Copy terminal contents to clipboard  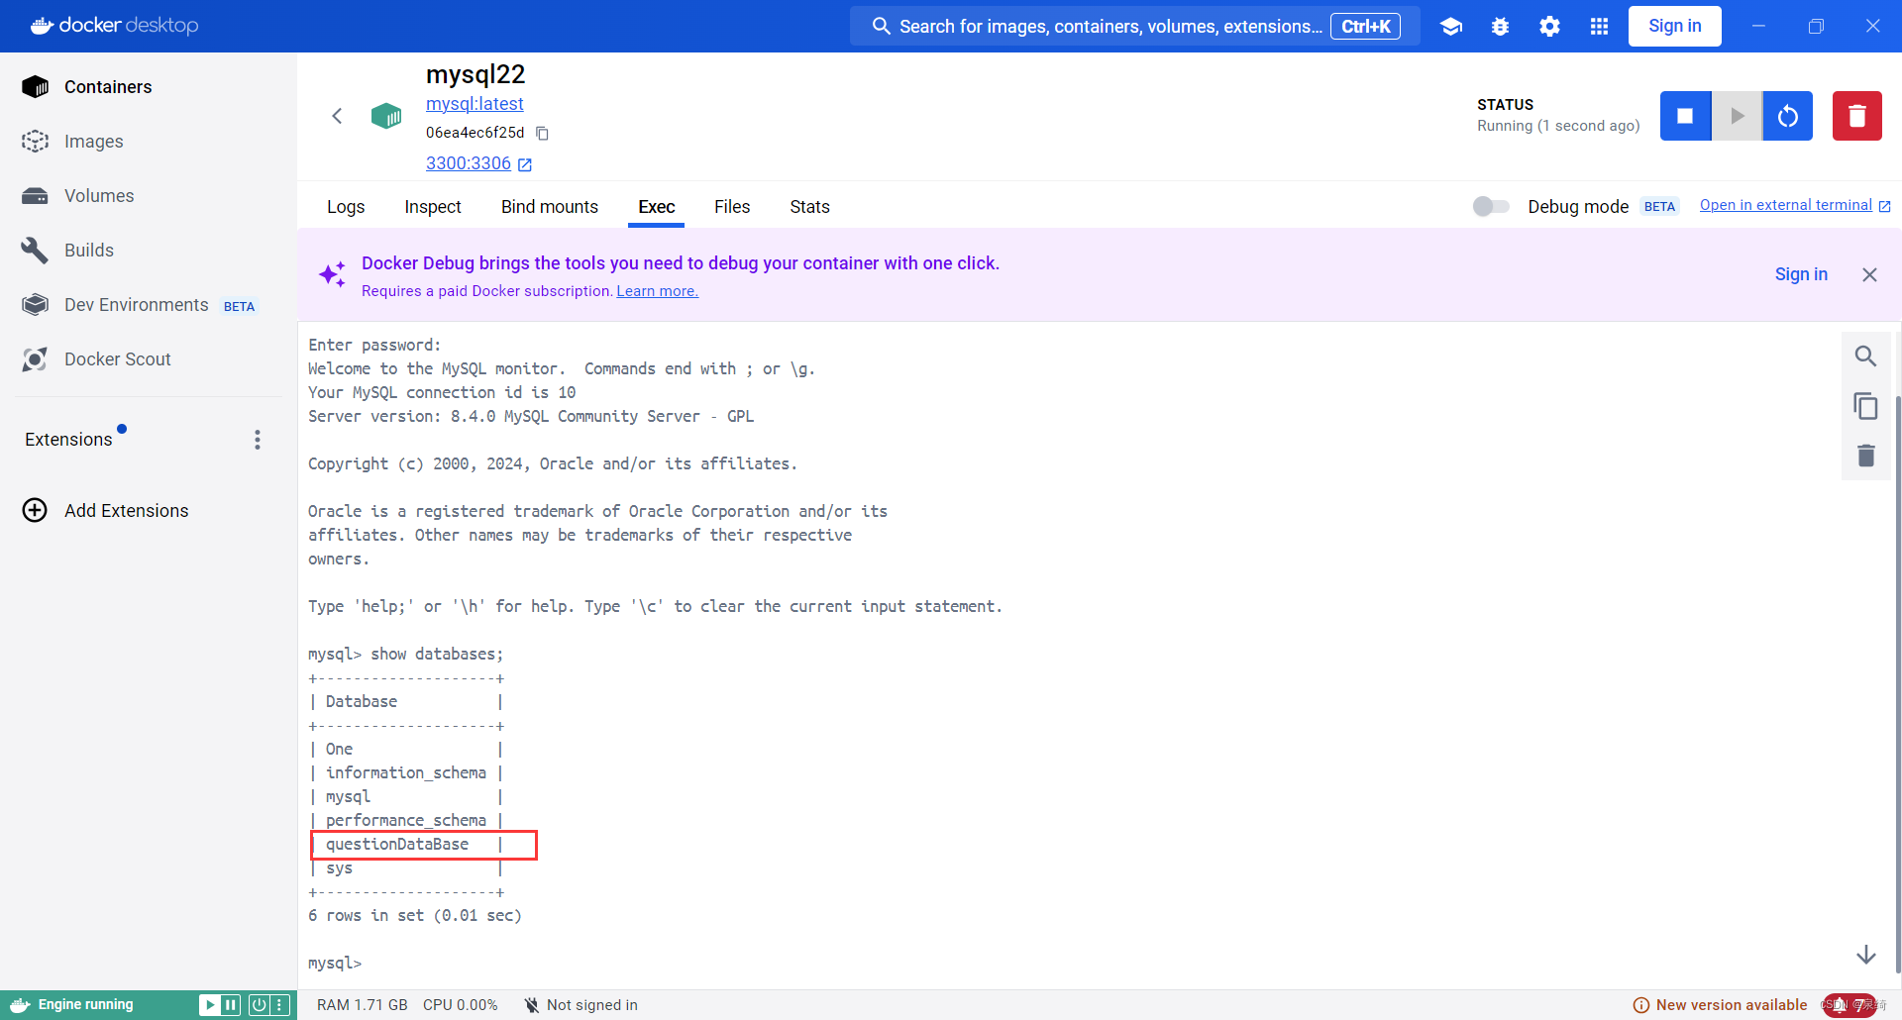click(1865, 406)
